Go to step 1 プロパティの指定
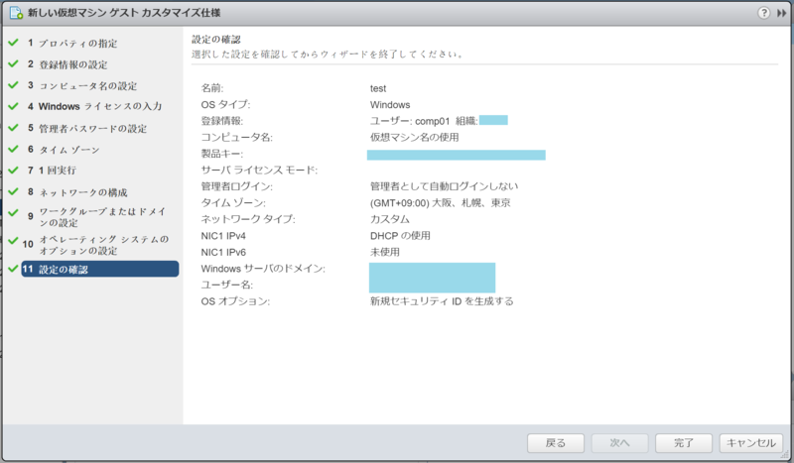The width and height of the screenshot is (794, 463). pyautogui.click(x=77, y=44)
